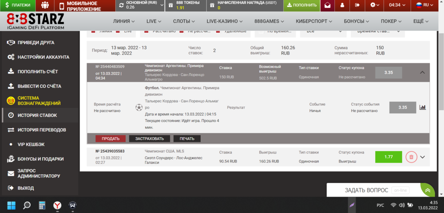Image resolution: width=444 pixels, height=213 pixels.
Task: Open the Бонусы menu
Action: [x=357, y=21]
